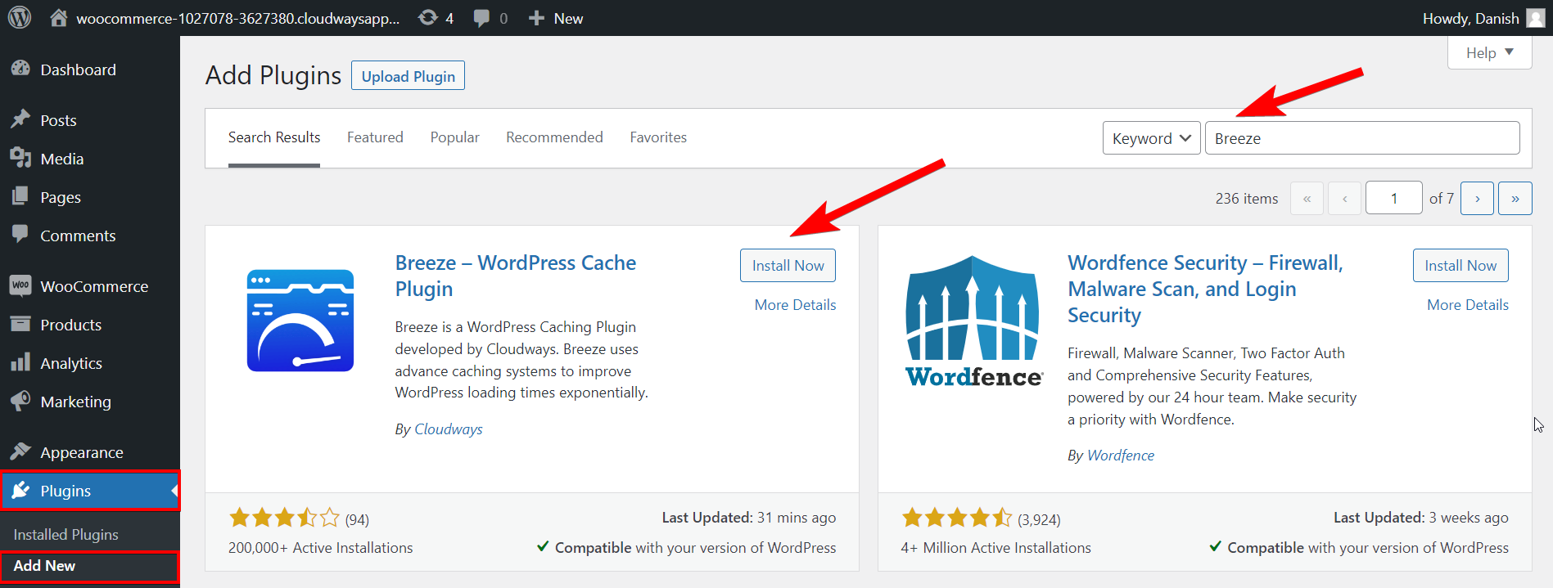Click the Breeze plugin speedometer icon

click(x=300, y=321)
